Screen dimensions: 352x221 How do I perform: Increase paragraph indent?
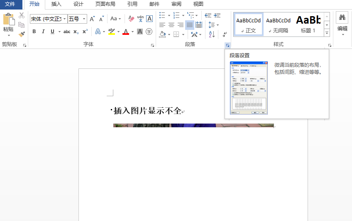coord(217,15)
